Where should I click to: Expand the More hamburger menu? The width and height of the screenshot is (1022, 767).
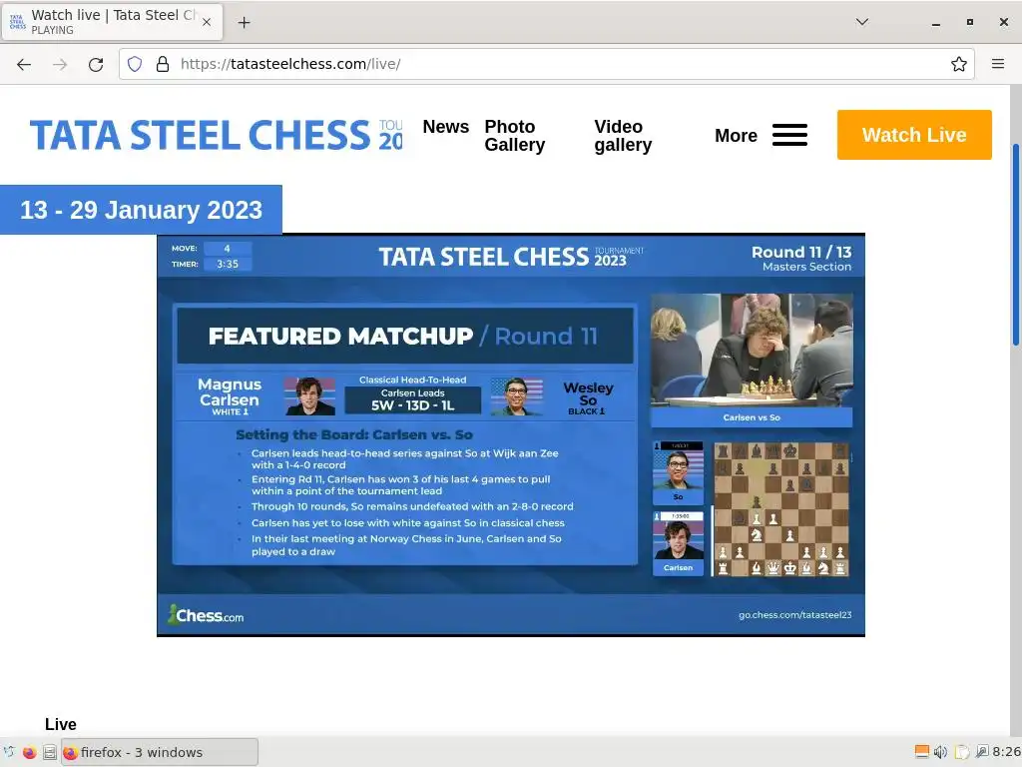pyautogui.click(x=761, y=135)
